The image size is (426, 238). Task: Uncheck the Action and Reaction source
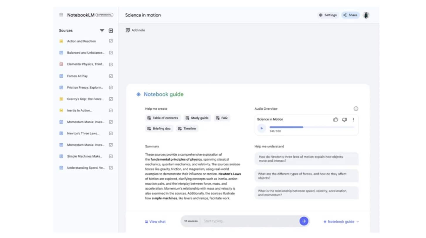[x=111, y=41]
